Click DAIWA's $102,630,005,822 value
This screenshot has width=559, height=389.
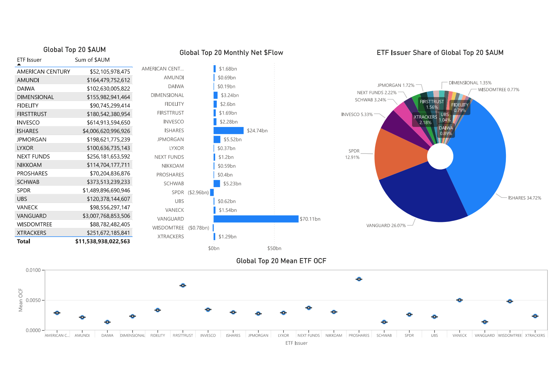tap(108, 89)
